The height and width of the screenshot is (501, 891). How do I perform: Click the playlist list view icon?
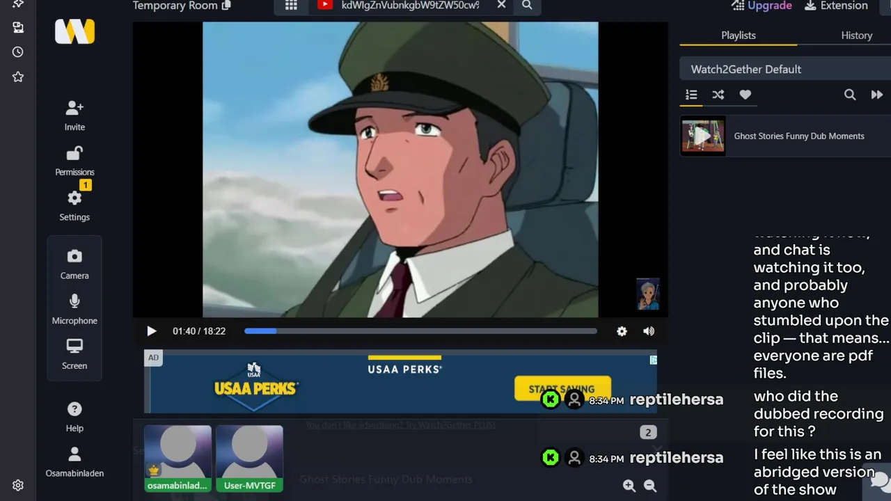(691, 95)
